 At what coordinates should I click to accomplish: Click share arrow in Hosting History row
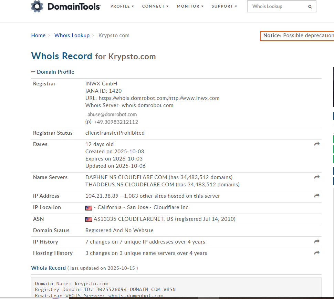tap(317, 253)
